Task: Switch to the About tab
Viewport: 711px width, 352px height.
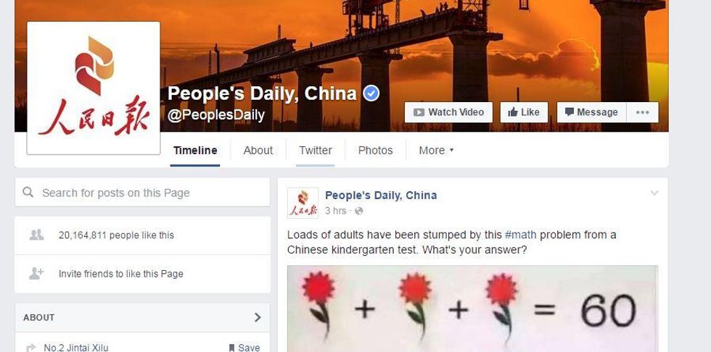Action: (258, 150)
